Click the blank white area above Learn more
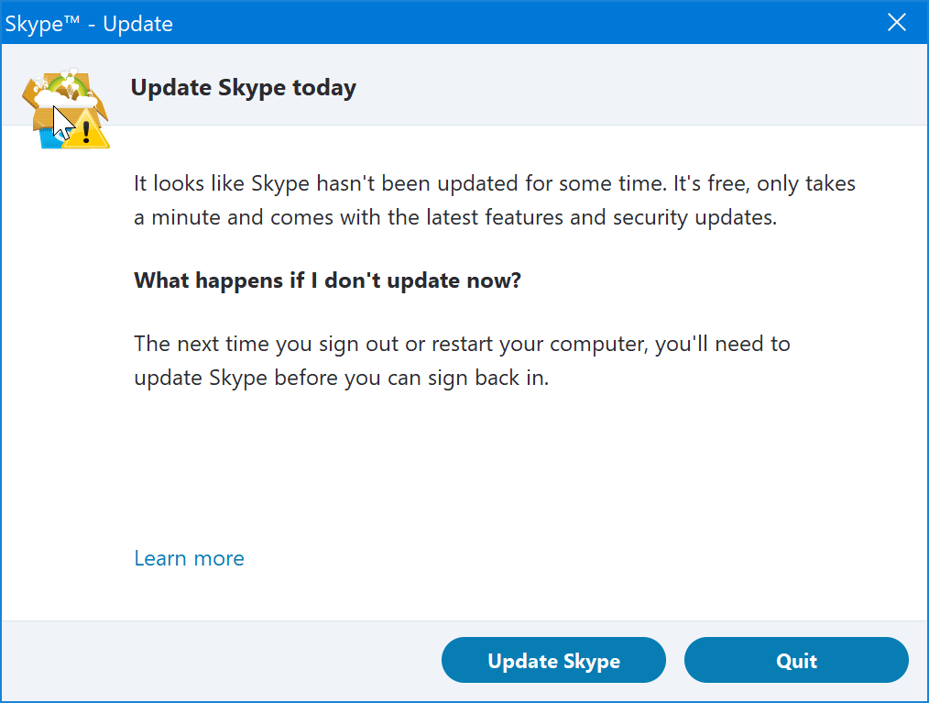The width and height of the screenshot is (929, 703). click(x=458, y=477)
